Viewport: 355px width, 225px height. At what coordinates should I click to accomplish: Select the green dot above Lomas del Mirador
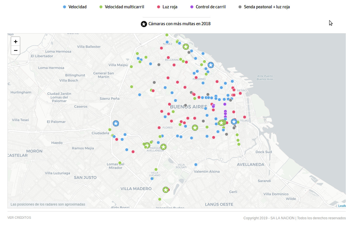(x=120, y=163)
